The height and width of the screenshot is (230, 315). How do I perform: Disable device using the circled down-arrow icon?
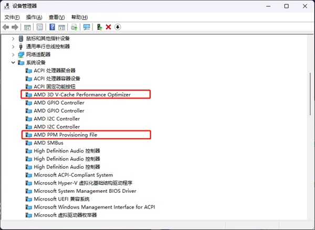(x=118, y=27)
